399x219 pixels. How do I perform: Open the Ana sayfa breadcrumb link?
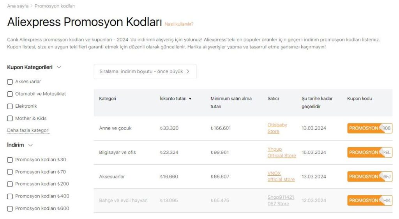18,6
